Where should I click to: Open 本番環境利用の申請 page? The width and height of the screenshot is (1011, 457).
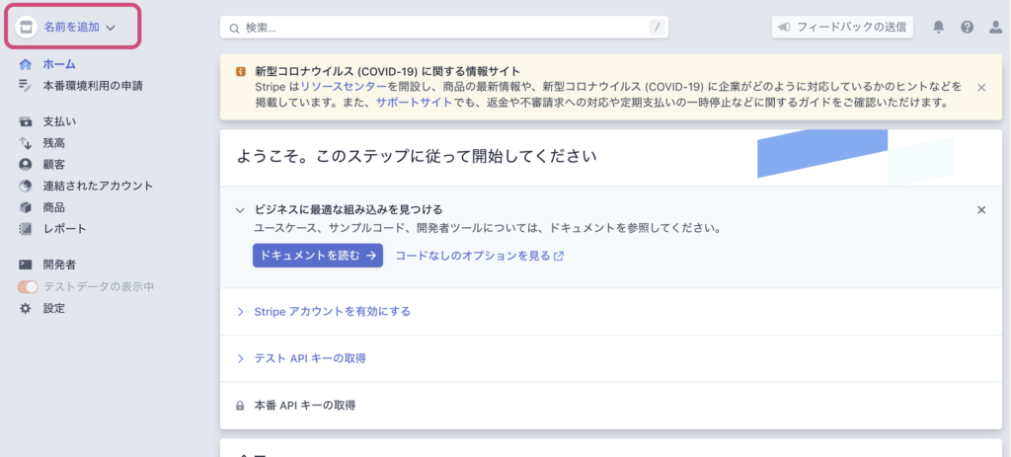[x=93, y=85]
